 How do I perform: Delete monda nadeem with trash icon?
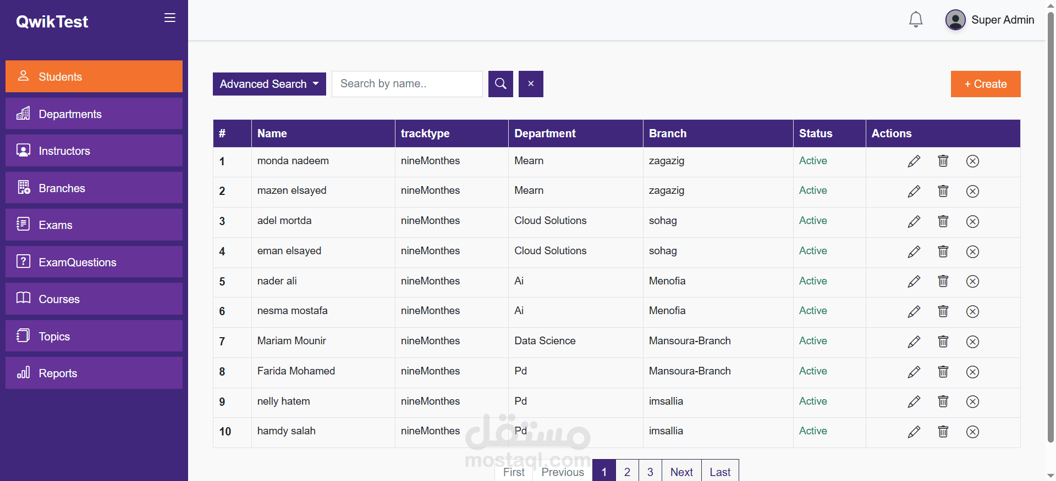click(943, 161)
